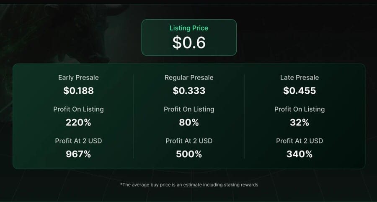The width and height of the screenshot is (377, 202).
Task: Select the 967% profit value
Action: (x=78, y=154)
